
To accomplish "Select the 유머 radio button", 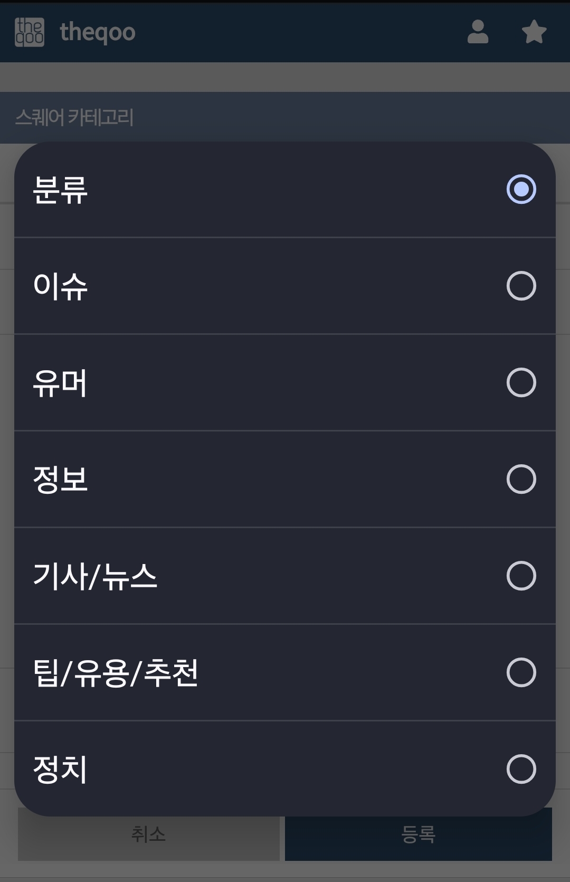I will pyautogui.click(x=521, y=382).
